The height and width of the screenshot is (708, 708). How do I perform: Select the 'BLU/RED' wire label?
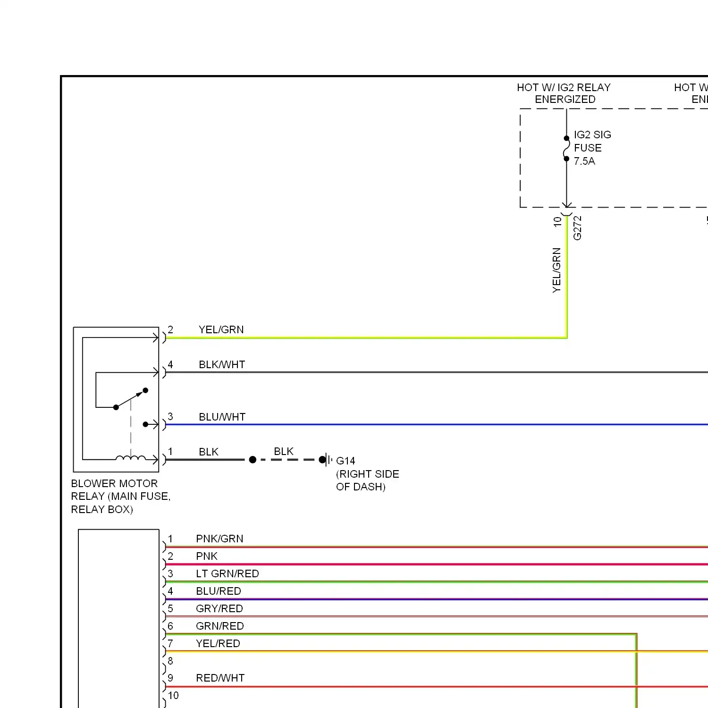coord(219,591)
